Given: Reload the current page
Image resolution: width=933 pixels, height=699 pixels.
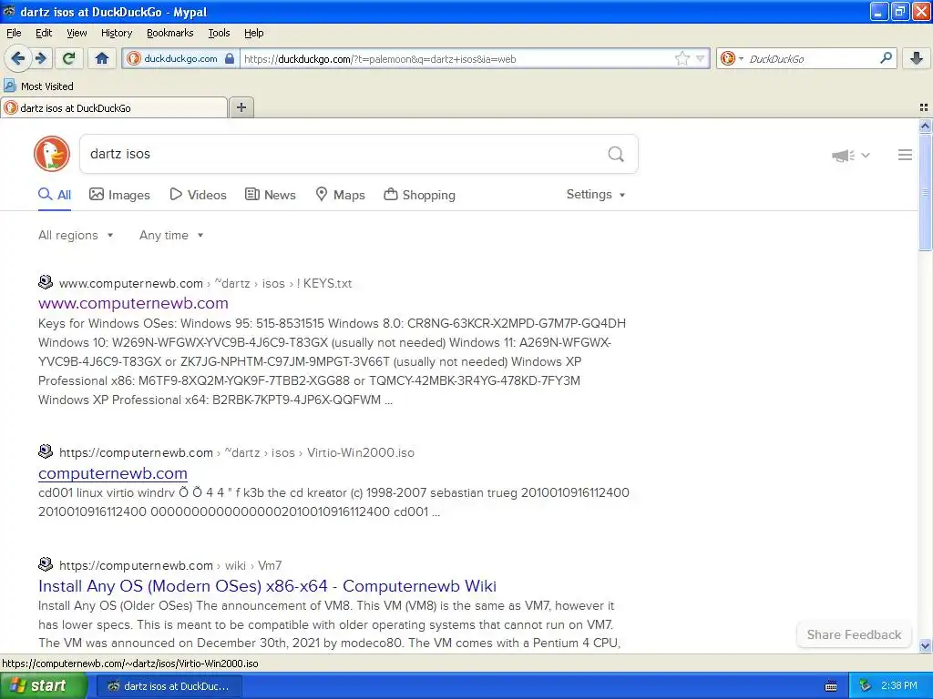Looking at the screenshot, I should pos(68,58).
